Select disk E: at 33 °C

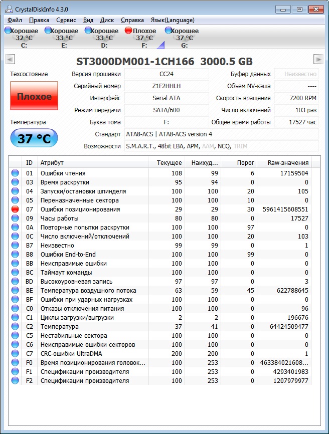tap(62, 38)
